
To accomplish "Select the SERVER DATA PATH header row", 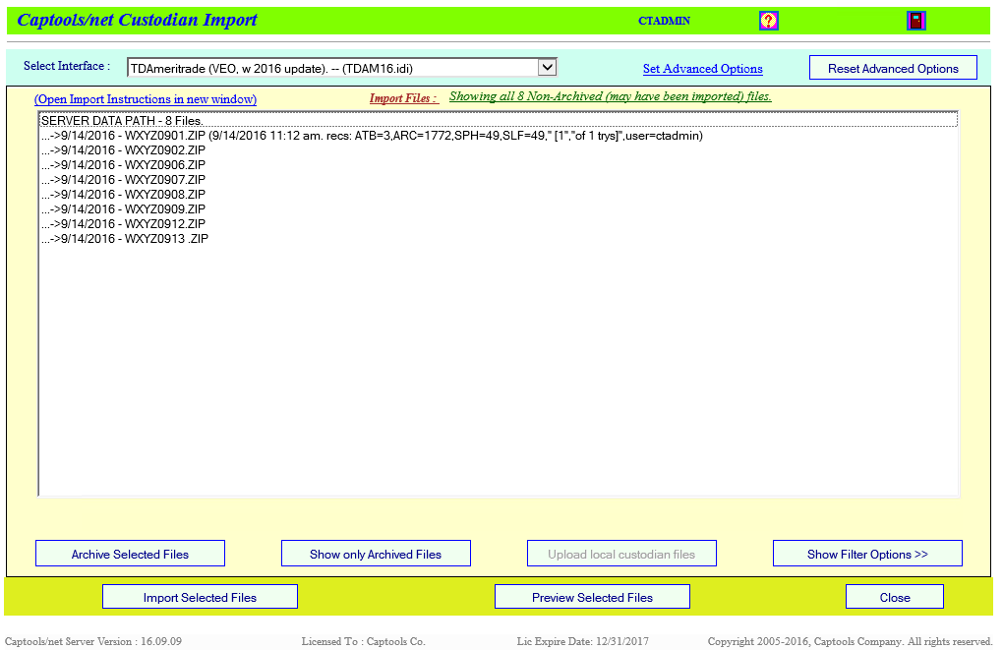I will 122,120.
